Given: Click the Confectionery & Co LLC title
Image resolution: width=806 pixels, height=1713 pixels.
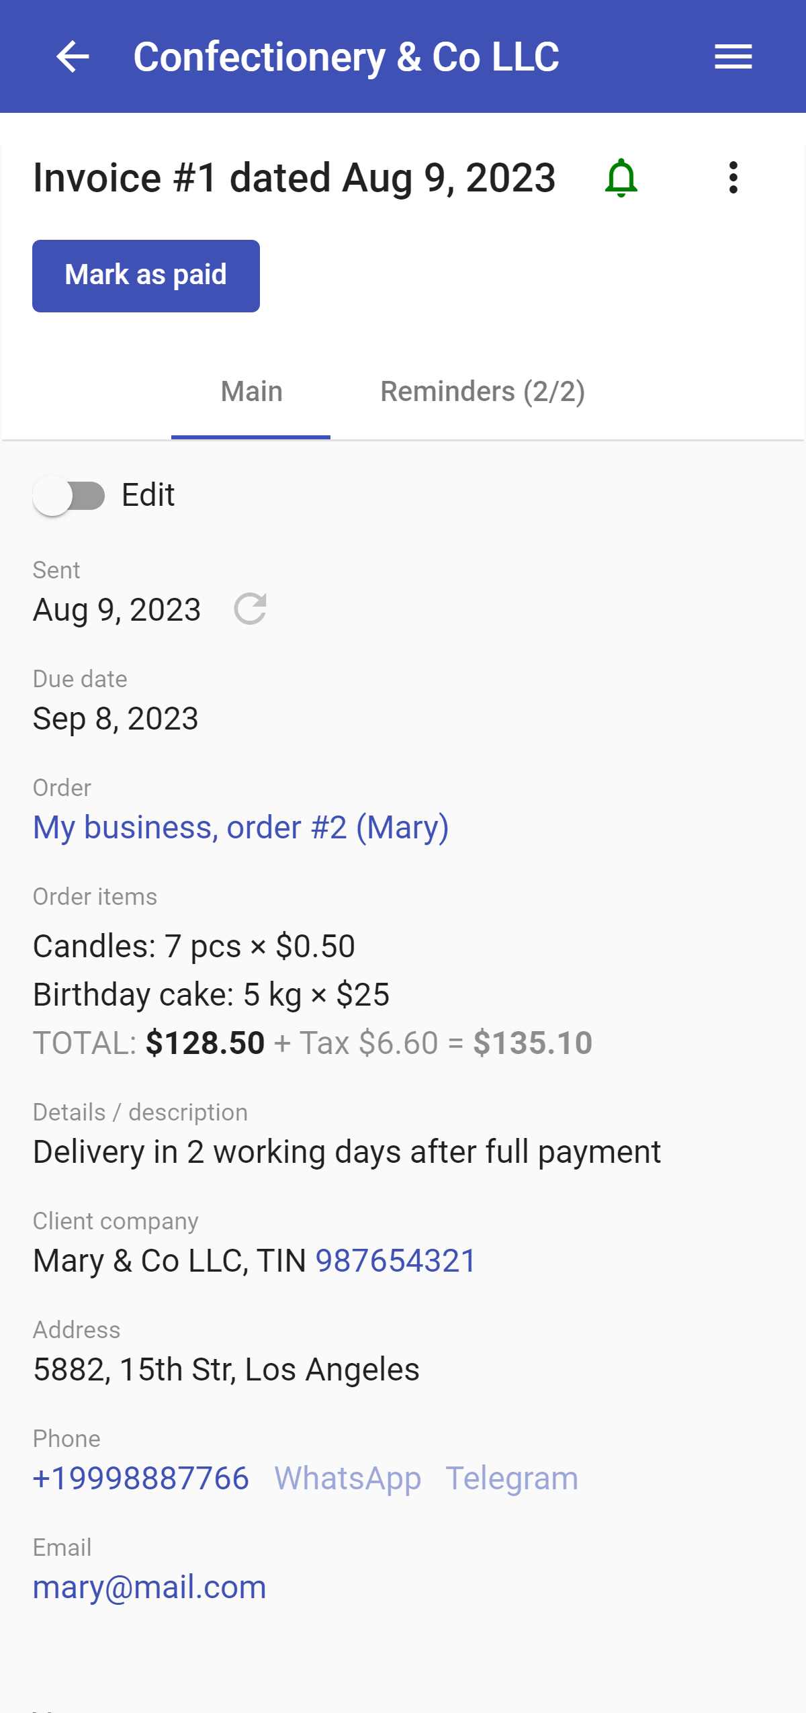Looking at the screenshot, I should pos(346,56).
